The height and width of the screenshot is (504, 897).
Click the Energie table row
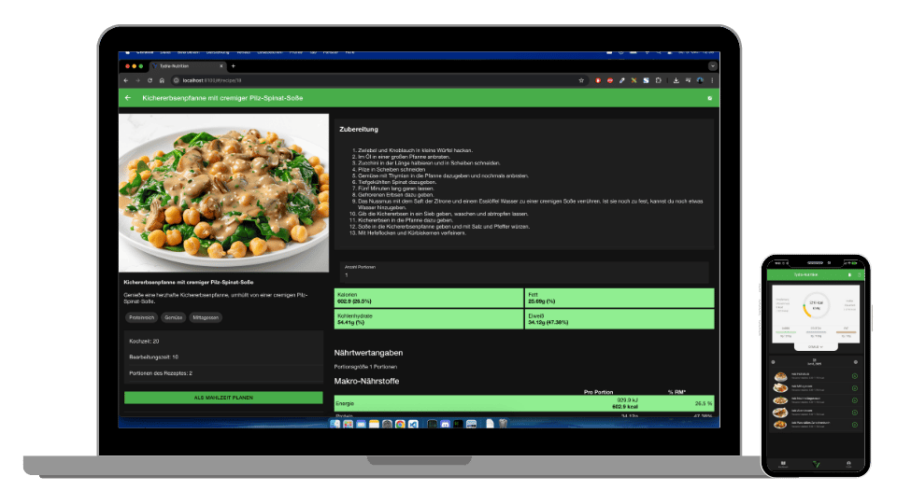(x=524, y=403)
